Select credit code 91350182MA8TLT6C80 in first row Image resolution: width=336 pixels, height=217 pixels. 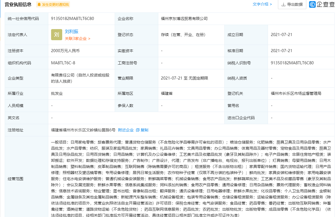pos(72,19)
